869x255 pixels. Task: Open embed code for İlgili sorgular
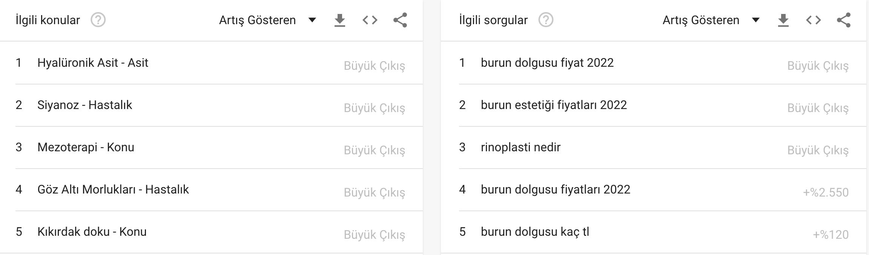[x=814, y=20]
